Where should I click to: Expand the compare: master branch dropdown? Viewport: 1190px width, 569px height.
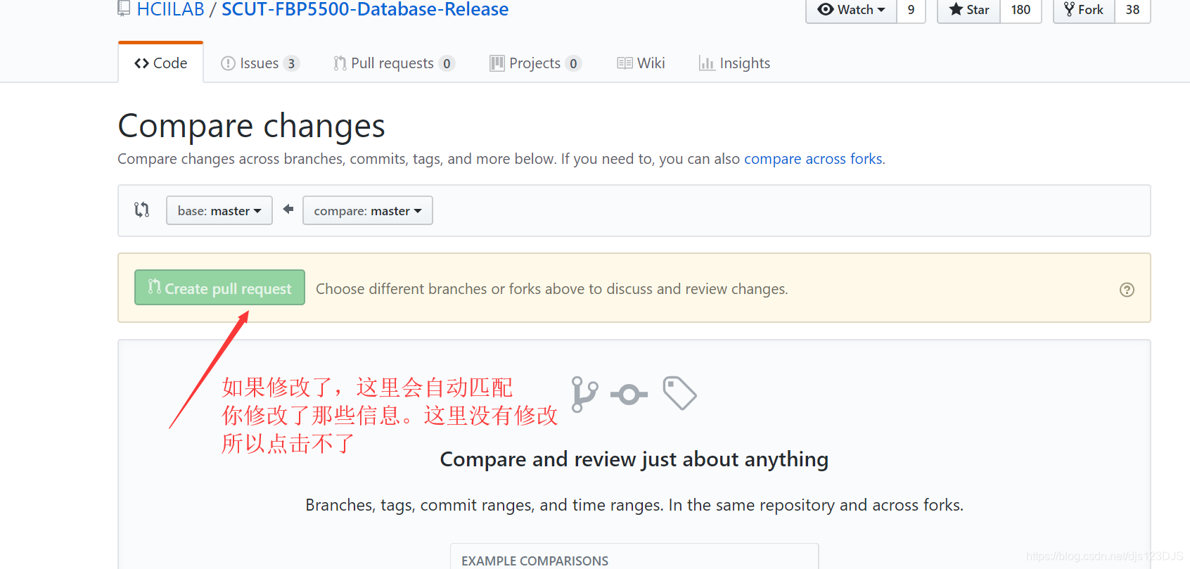pyautogui.click(x=368, y=211)
